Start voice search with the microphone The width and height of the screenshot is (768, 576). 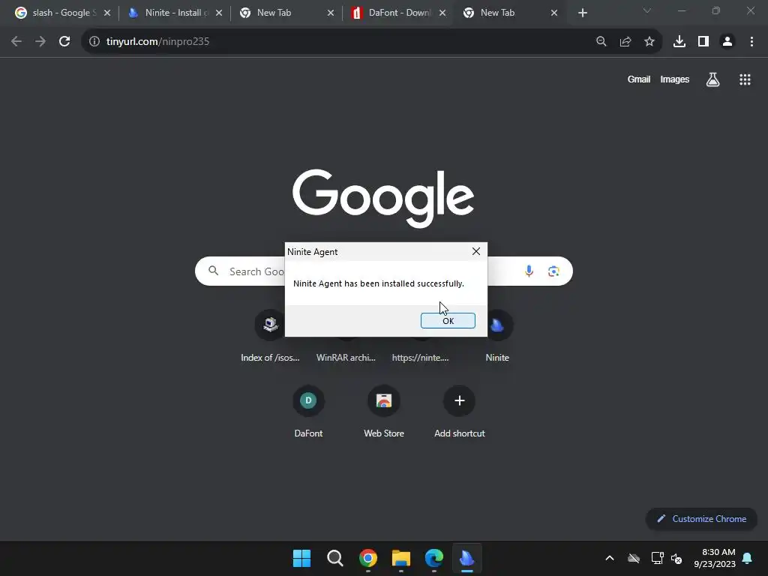(529, 271)
